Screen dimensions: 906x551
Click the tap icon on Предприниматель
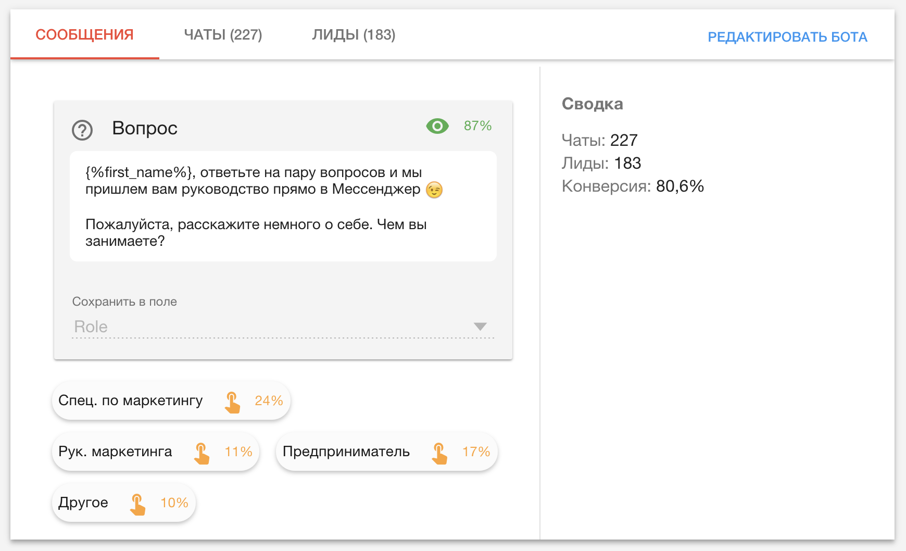pyautogui.click(x=439, y=454)
